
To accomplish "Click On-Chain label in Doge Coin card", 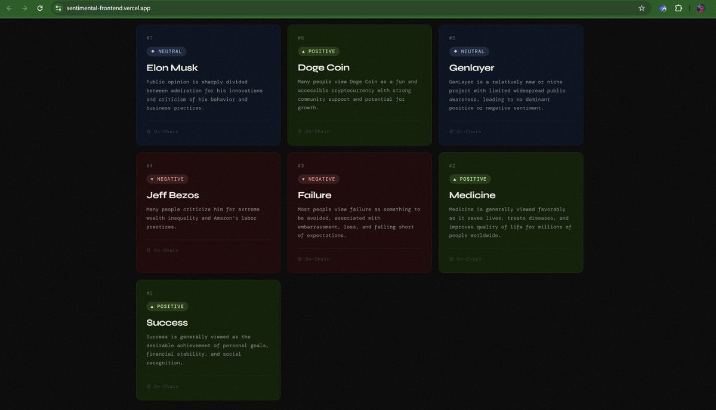I will tap(314, 131).
